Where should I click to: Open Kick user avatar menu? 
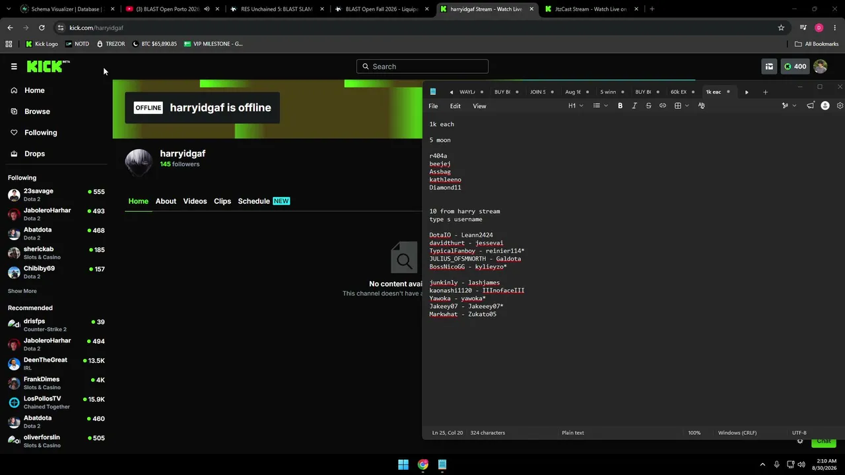click(x=820, y=66)
